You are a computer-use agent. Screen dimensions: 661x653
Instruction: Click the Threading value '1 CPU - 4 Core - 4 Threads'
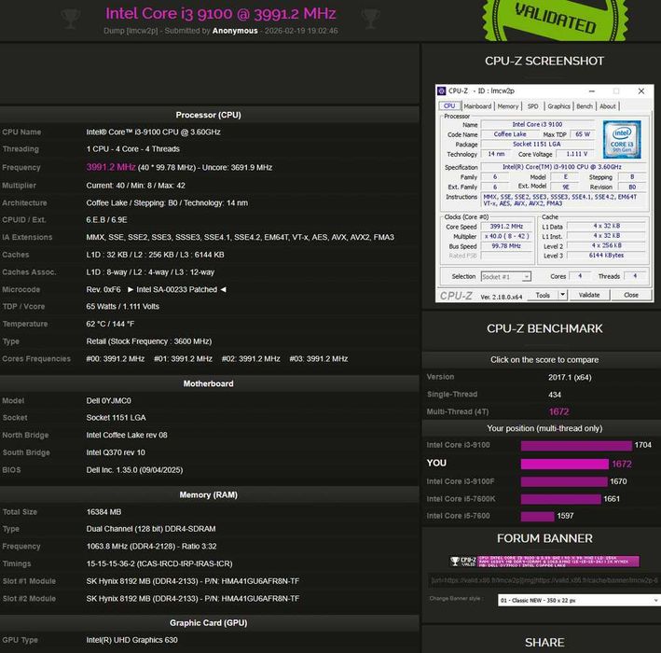tap(132, 149)
